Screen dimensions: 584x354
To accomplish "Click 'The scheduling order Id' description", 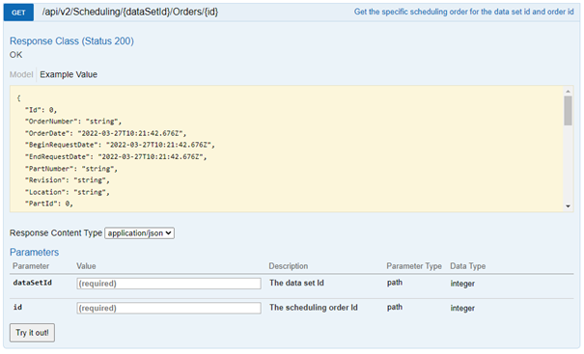I will point(313,308).
